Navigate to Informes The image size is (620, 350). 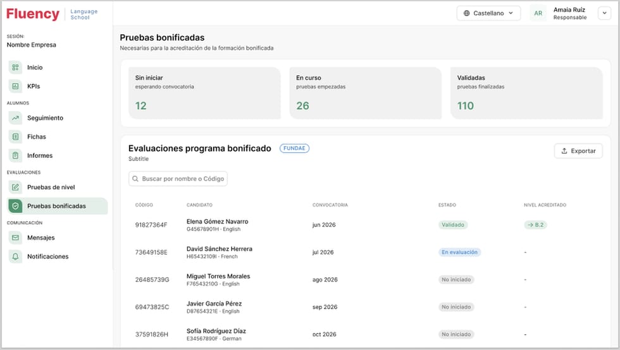point(58,155)
